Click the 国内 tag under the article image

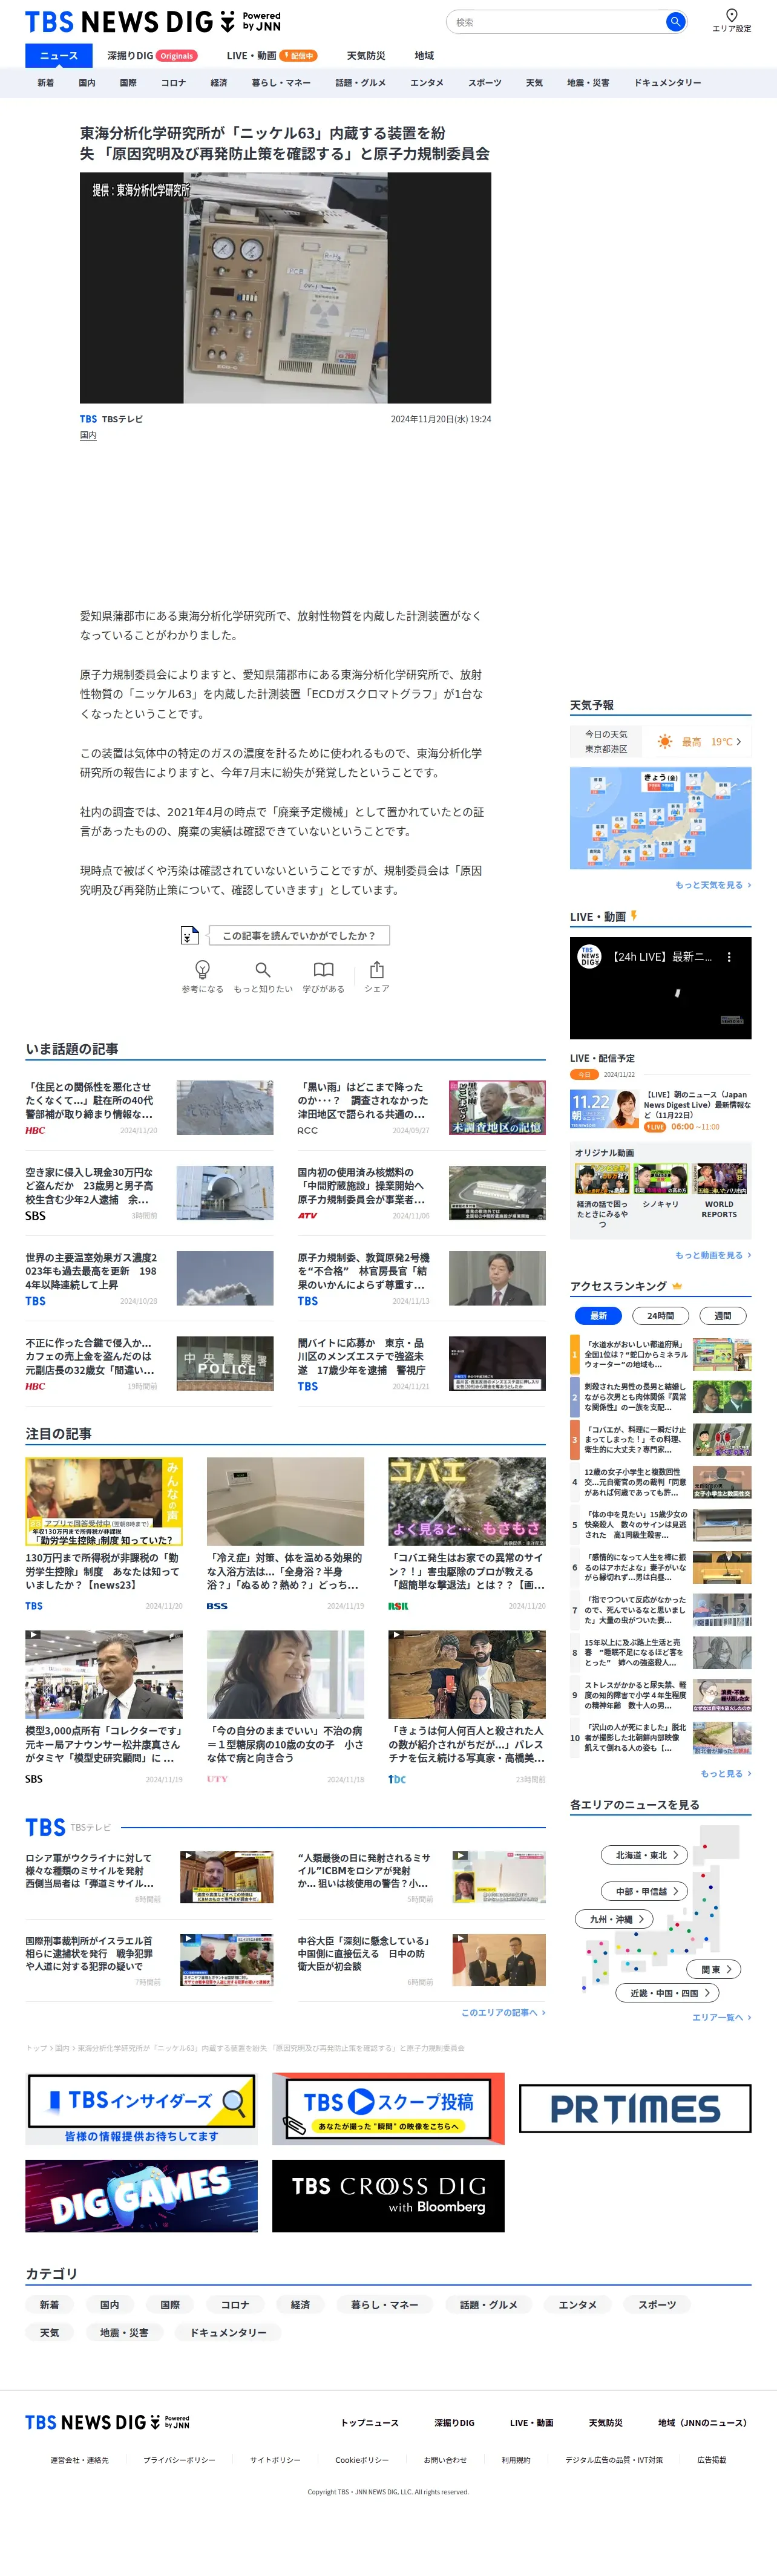pos(88,435)
